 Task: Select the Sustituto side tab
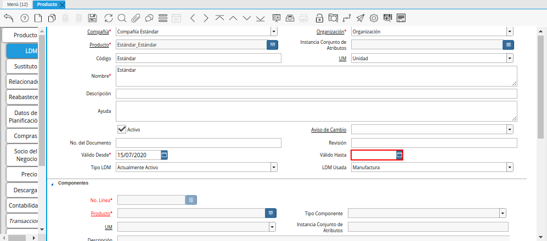[x=25, y=66]
